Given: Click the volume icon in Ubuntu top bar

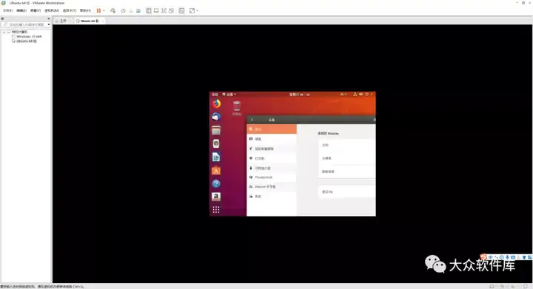Looking at the screenshot, I should pos(361,95).
